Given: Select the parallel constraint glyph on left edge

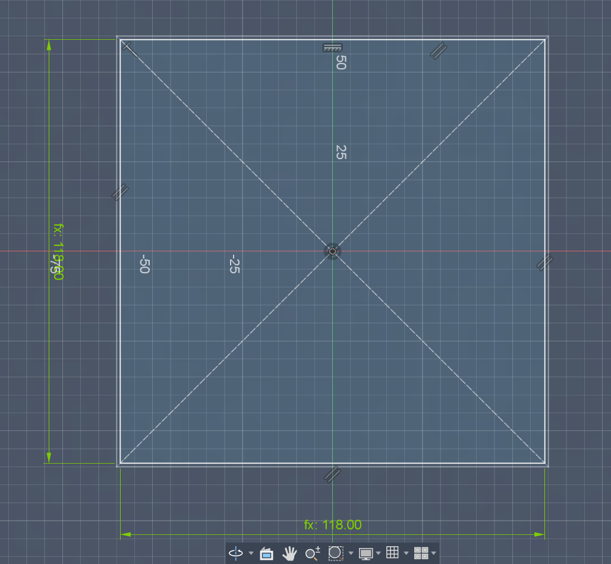Looking at the screenshot, I should (120, 192).
